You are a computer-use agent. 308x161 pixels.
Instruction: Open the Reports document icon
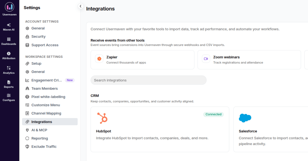(x=9, y=82)
